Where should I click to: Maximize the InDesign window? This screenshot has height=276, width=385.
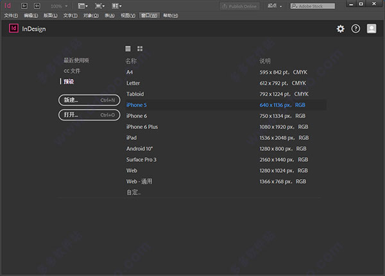pos(361,4)
